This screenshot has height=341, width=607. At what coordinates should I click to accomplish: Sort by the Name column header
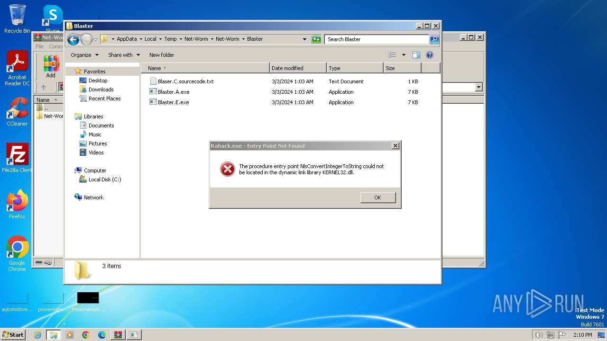point(205,68)
